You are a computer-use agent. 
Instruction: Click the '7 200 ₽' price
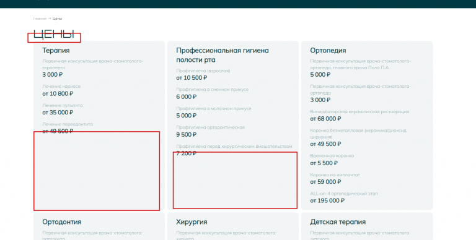pyautogui.click(x=187, y=153)
